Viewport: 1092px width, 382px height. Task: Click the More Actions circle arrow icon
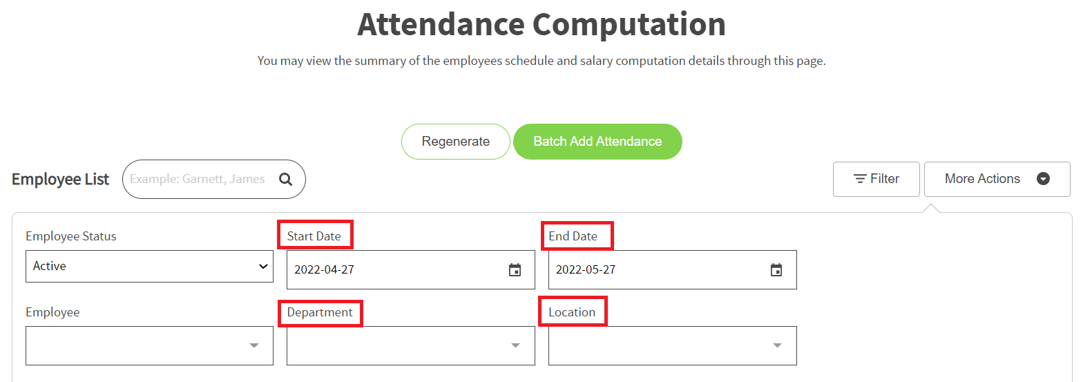(1044, 179)
